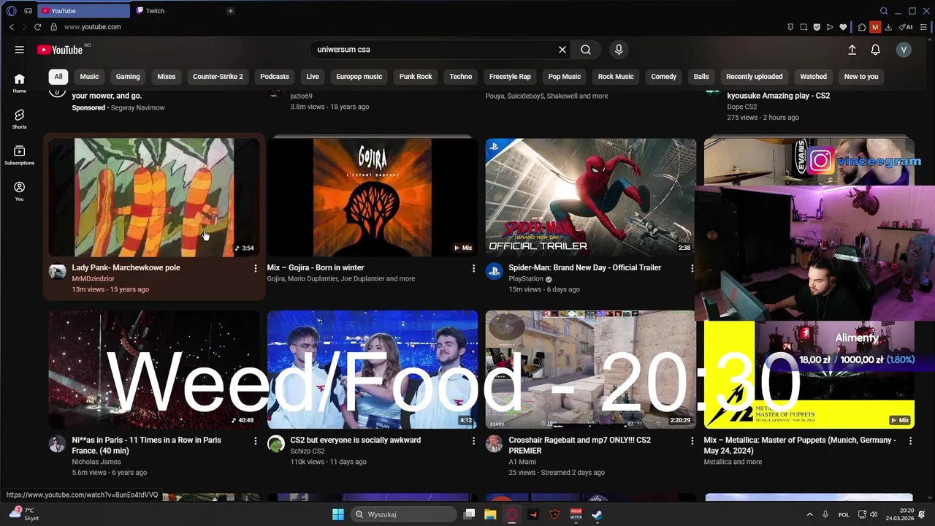Open the weather widget showing 7°C
Viewport: 935px width, 526px height.
point(23,514)
